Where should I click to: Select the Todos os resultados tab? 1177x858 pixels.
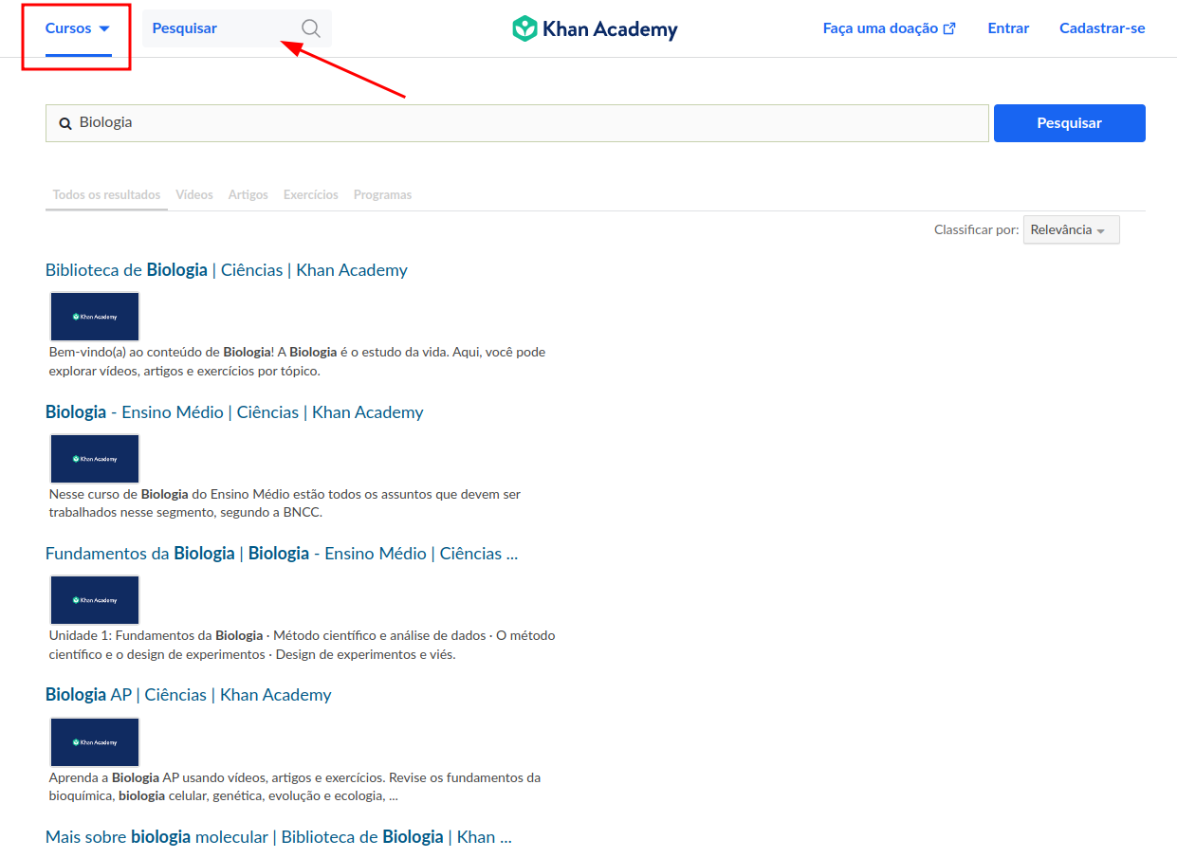click(x=106, y=194)
